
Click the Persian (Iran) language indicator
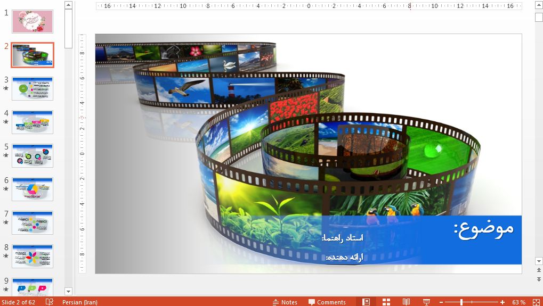[x=80, y=302]
